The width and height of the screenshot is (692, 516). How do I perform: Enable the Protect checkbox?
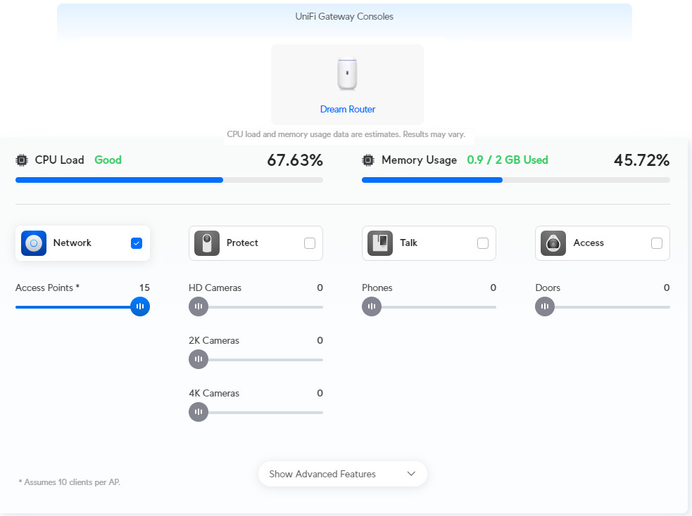310,243
